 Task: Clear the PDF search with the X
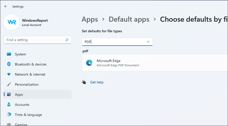pyautogui.click(x=148, y=42)
